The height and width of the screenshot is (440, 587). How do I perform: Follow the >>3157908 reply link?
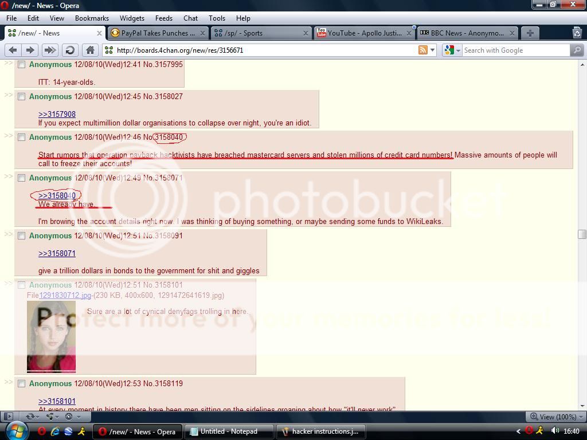57,114
